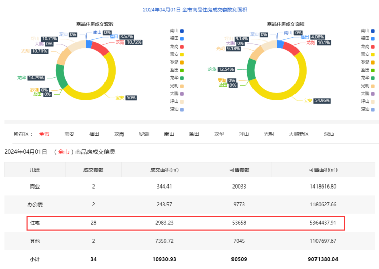Click 南山 blue legend marker in left chart
Image resolution: width=379 pixels, height=269 pixels.
181,31
